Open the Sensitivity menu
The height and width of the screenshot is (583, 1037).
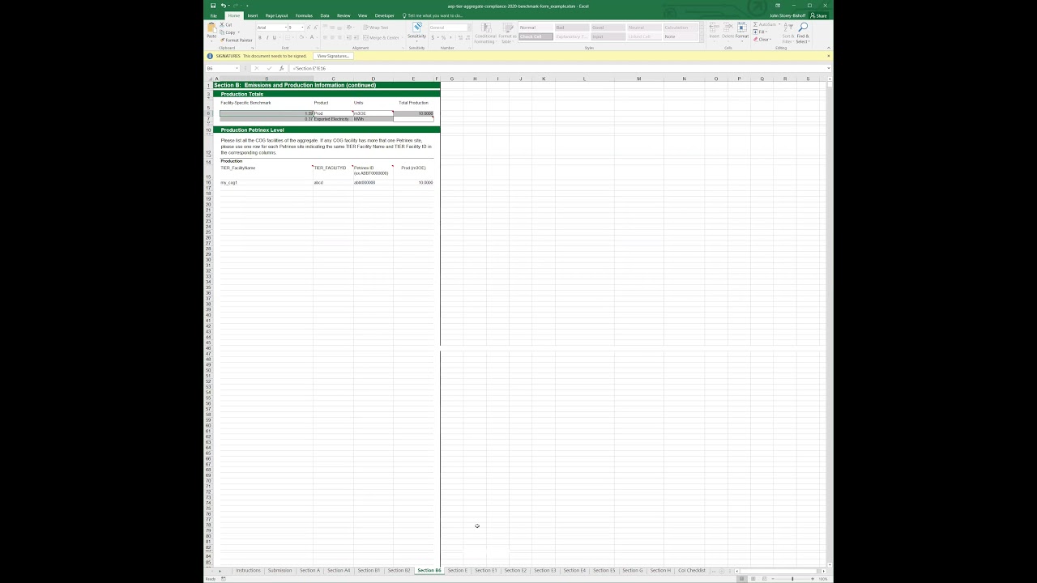[x=416, y=32]
